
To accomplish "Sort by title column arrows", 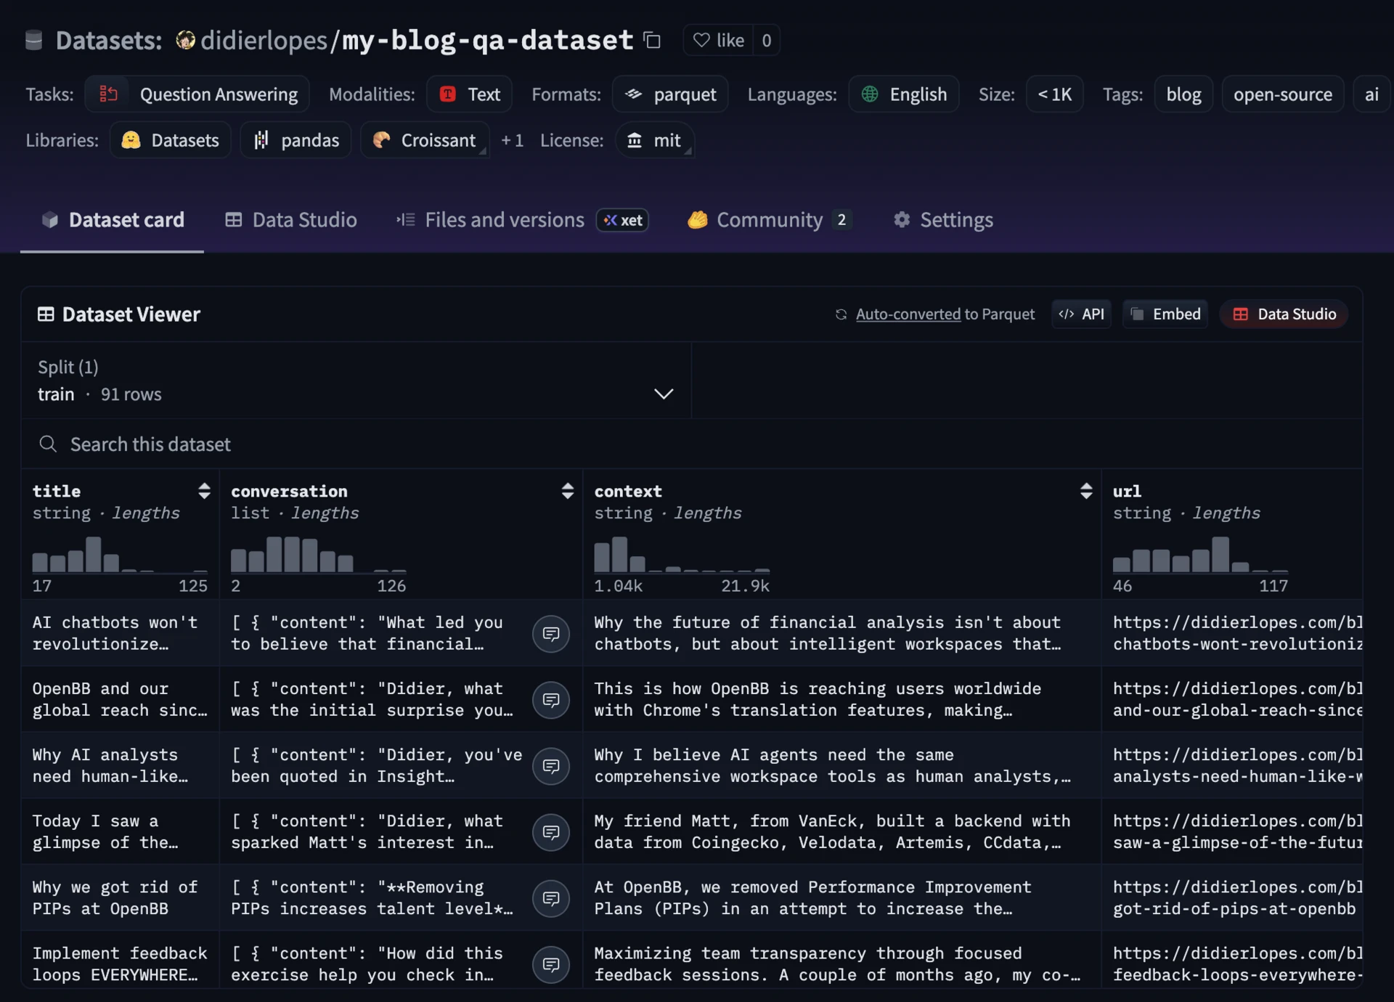I will point(204,491).
